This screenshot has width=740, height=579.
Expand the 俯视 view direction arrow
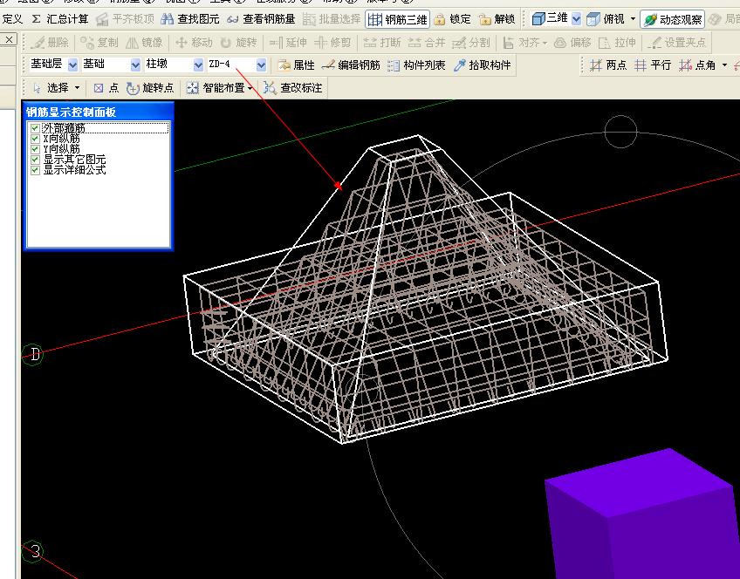[x=633, y=19]
